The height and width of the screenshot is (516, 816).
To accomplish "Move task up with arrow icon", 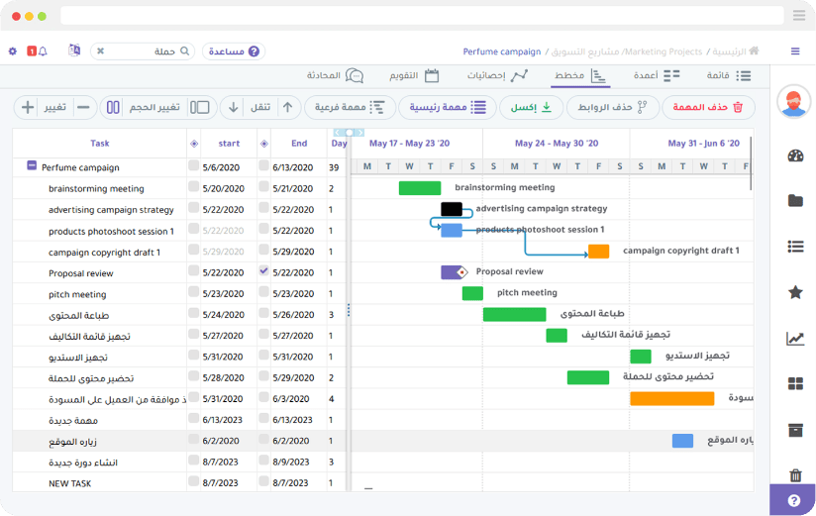I will pyautogui.click(x=288, y=107).
